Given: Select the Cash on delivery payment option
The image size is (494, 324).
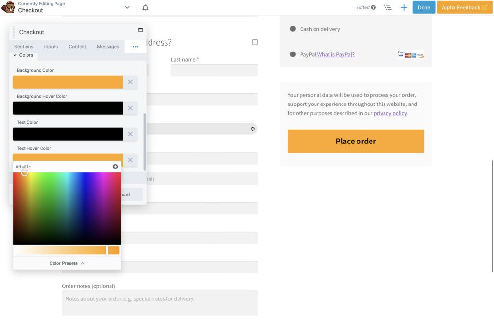Looking at the screenshot, I should (x=293, y=29).
